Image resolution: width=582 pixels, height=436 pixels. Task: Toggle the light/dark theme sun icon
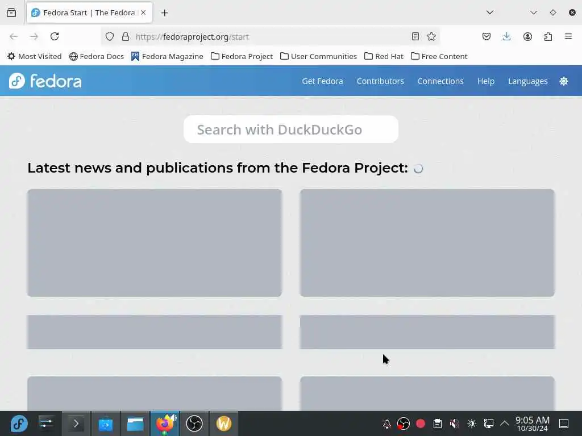click(563, 81)
